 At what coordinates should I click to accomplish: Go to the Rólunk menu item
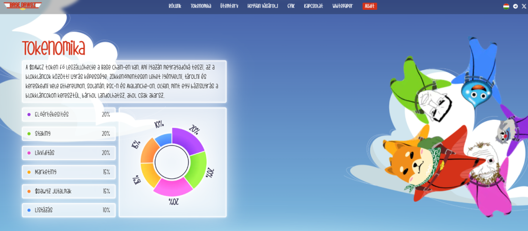point(175,7)
